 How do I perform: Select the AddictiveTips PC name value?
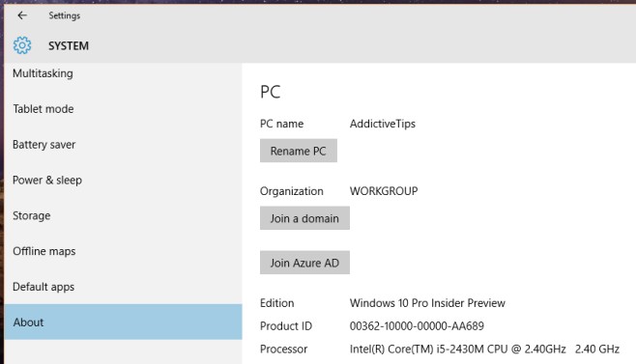(383, 124)
